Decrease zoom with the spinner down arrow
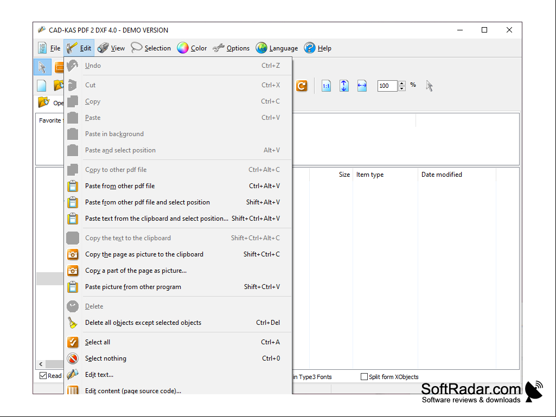The height and width of the screenshot is (417, 556). point(402,88)
